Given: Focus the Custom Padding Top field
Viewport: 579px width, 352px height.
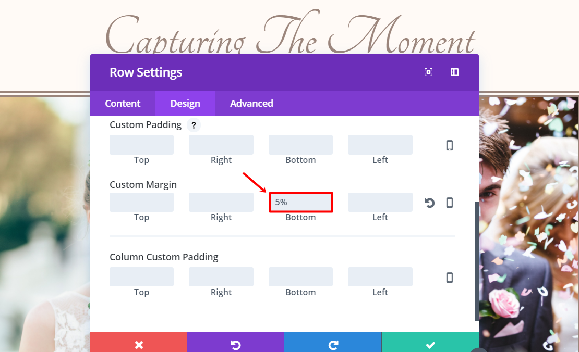Looking at the screenshot, I should pyautogui.click(x=141, y=145).
